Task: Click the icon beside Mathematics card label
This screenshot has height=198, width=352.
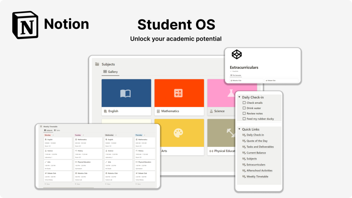Action: 158,111
